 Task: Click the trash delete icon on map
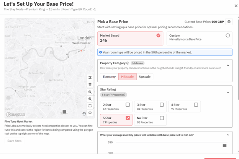(90, 84)
